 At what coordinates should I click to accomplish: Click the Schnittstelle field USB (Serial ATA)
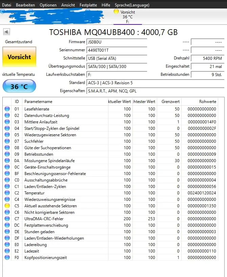tap(117, 58)
